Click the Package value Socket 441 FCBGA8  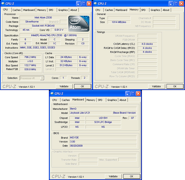click(x=43, y=26)
